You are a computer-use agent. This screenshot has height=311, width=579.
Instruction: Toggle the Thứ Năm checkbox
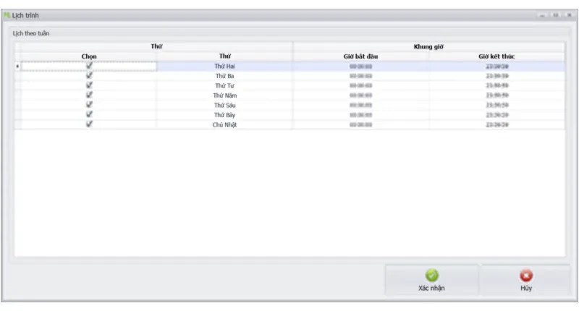tap(89, 95)
